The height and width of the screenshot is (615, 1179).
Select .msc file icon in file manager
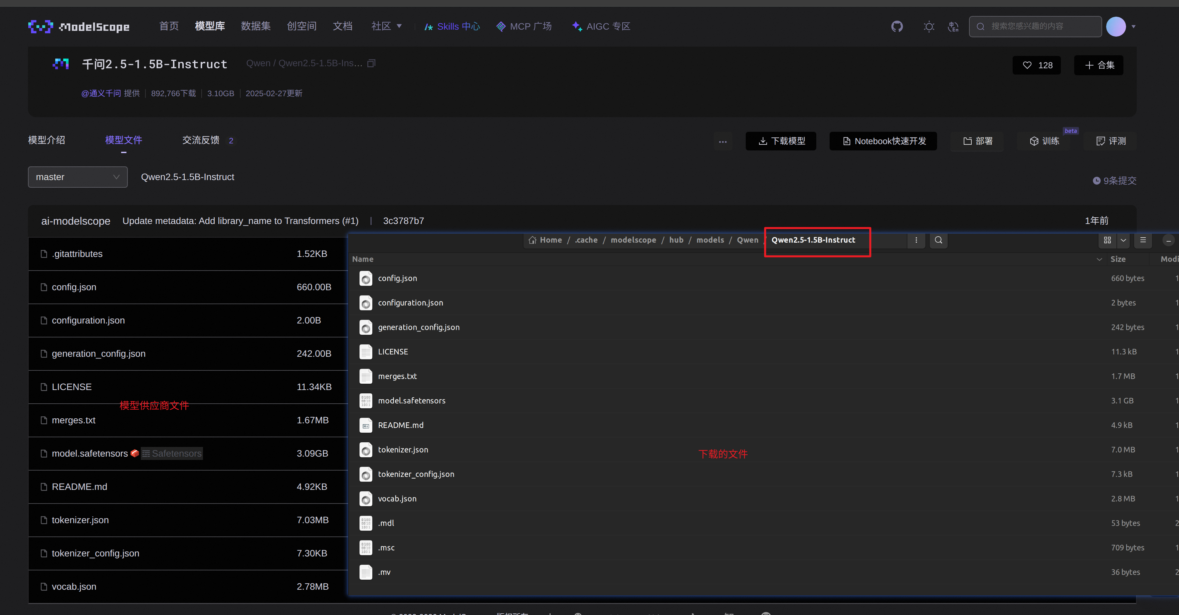point(366,548)
